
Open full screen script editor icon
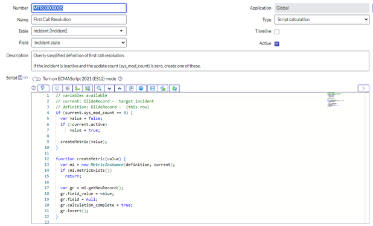[x=131, y=89]
